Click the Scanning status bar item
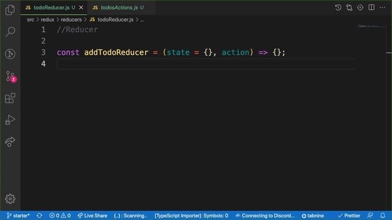392x220 pixels. 130,216
